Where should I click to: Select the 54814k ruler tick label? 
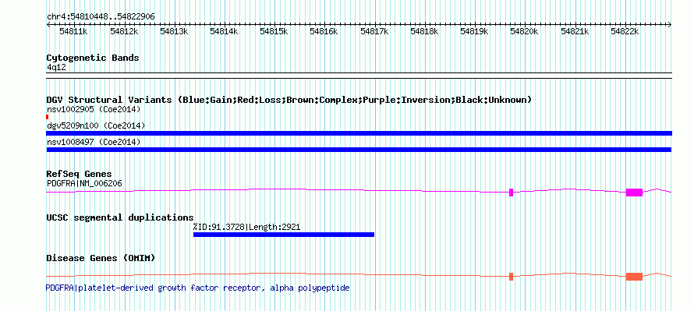(x=225, y=31)
